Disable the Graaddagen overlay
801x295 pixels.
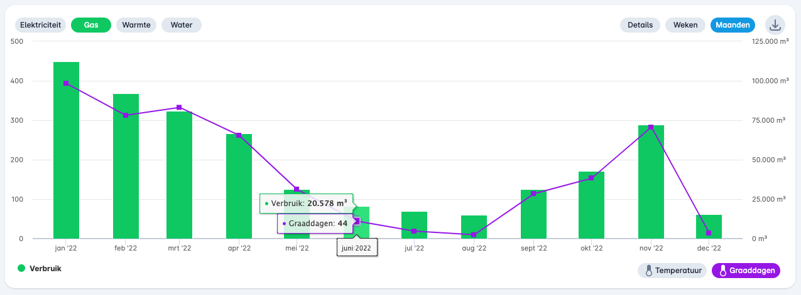[x=746, y=271]
